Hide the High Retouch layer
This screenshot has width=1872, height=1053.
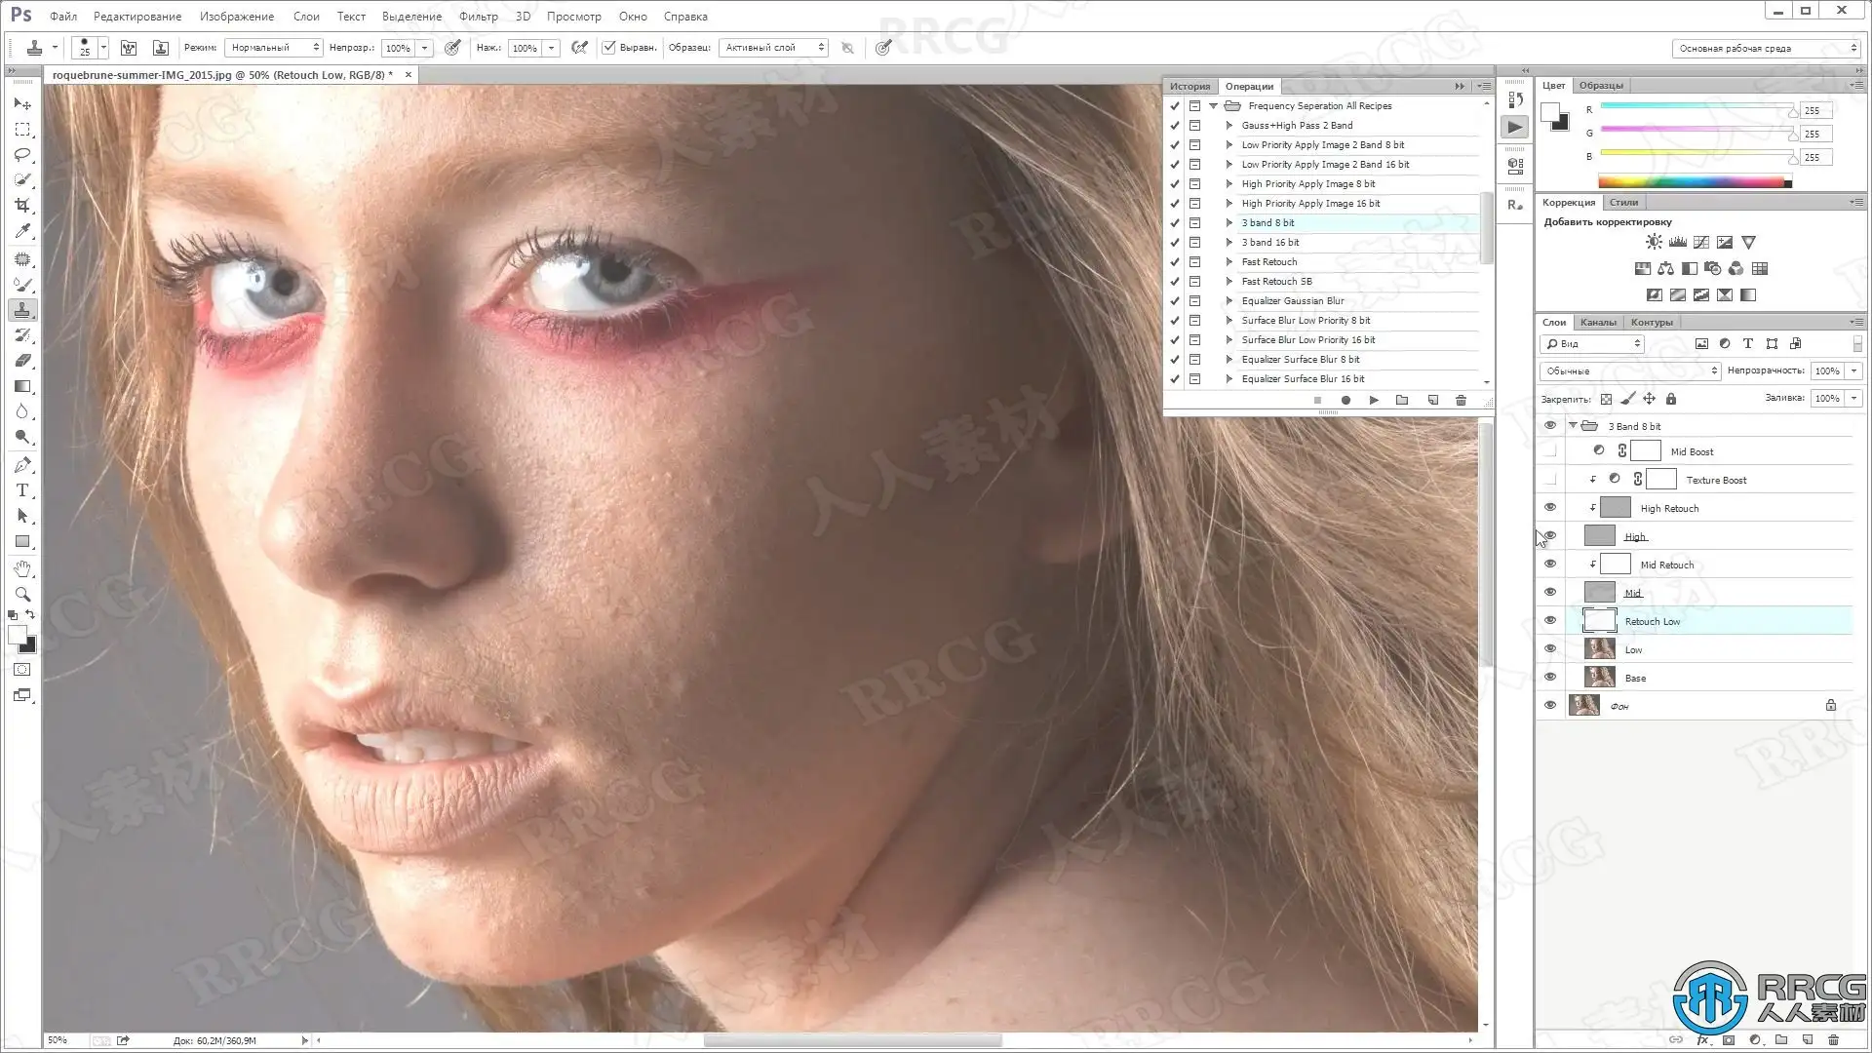1550,508
